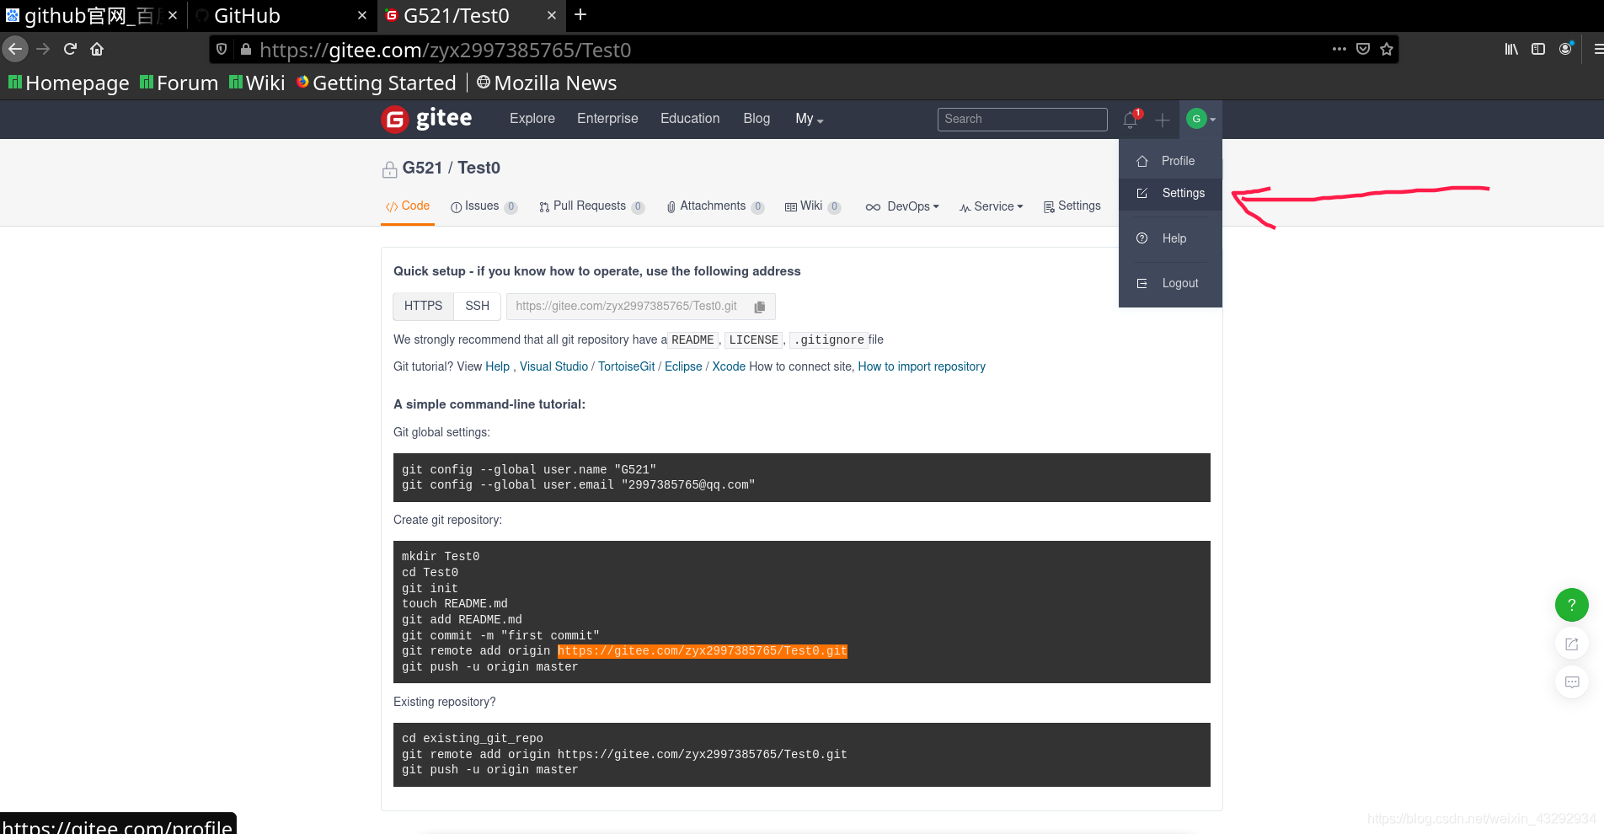The image size is (1604, 834).
Task: Open the green G user avatar menu
Action: coord(1200,119)
